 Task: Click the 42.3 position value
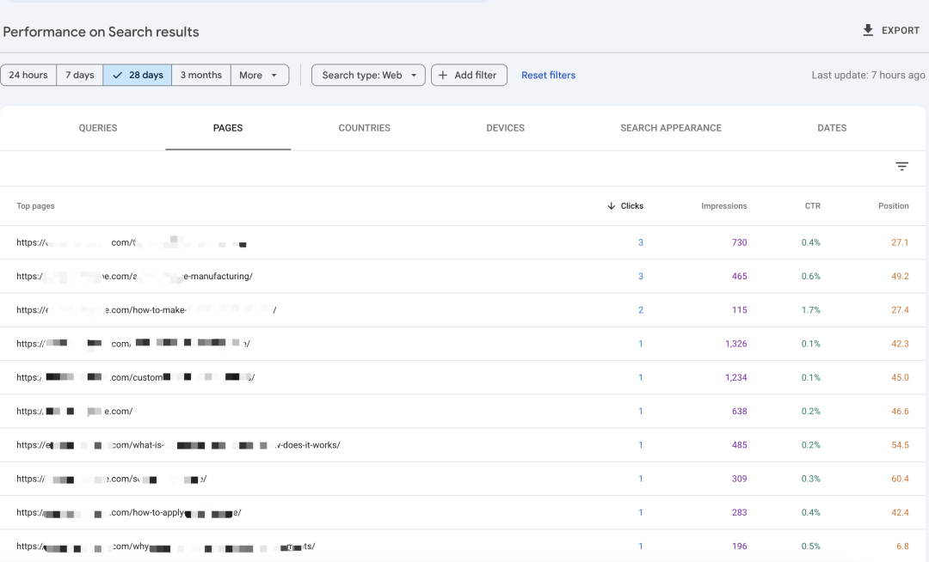[x=900, y=344]
